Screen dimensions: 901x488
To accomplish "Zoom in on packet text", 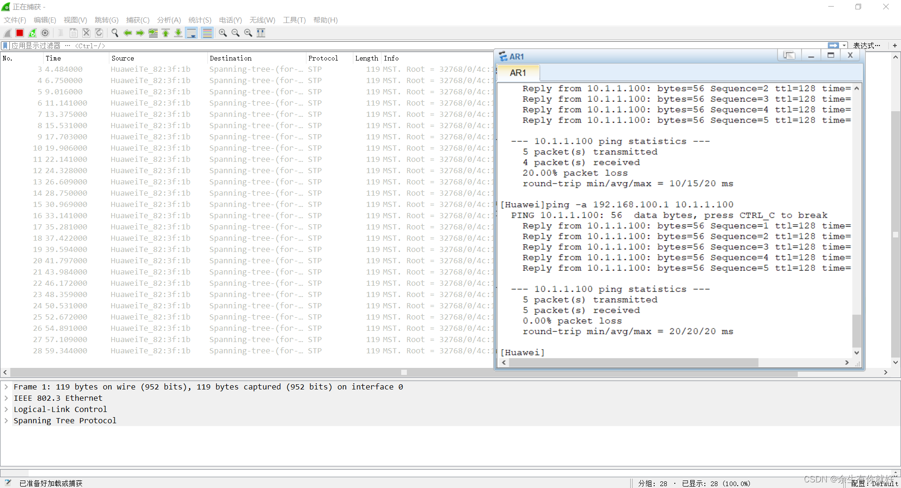I will point(223,33).
